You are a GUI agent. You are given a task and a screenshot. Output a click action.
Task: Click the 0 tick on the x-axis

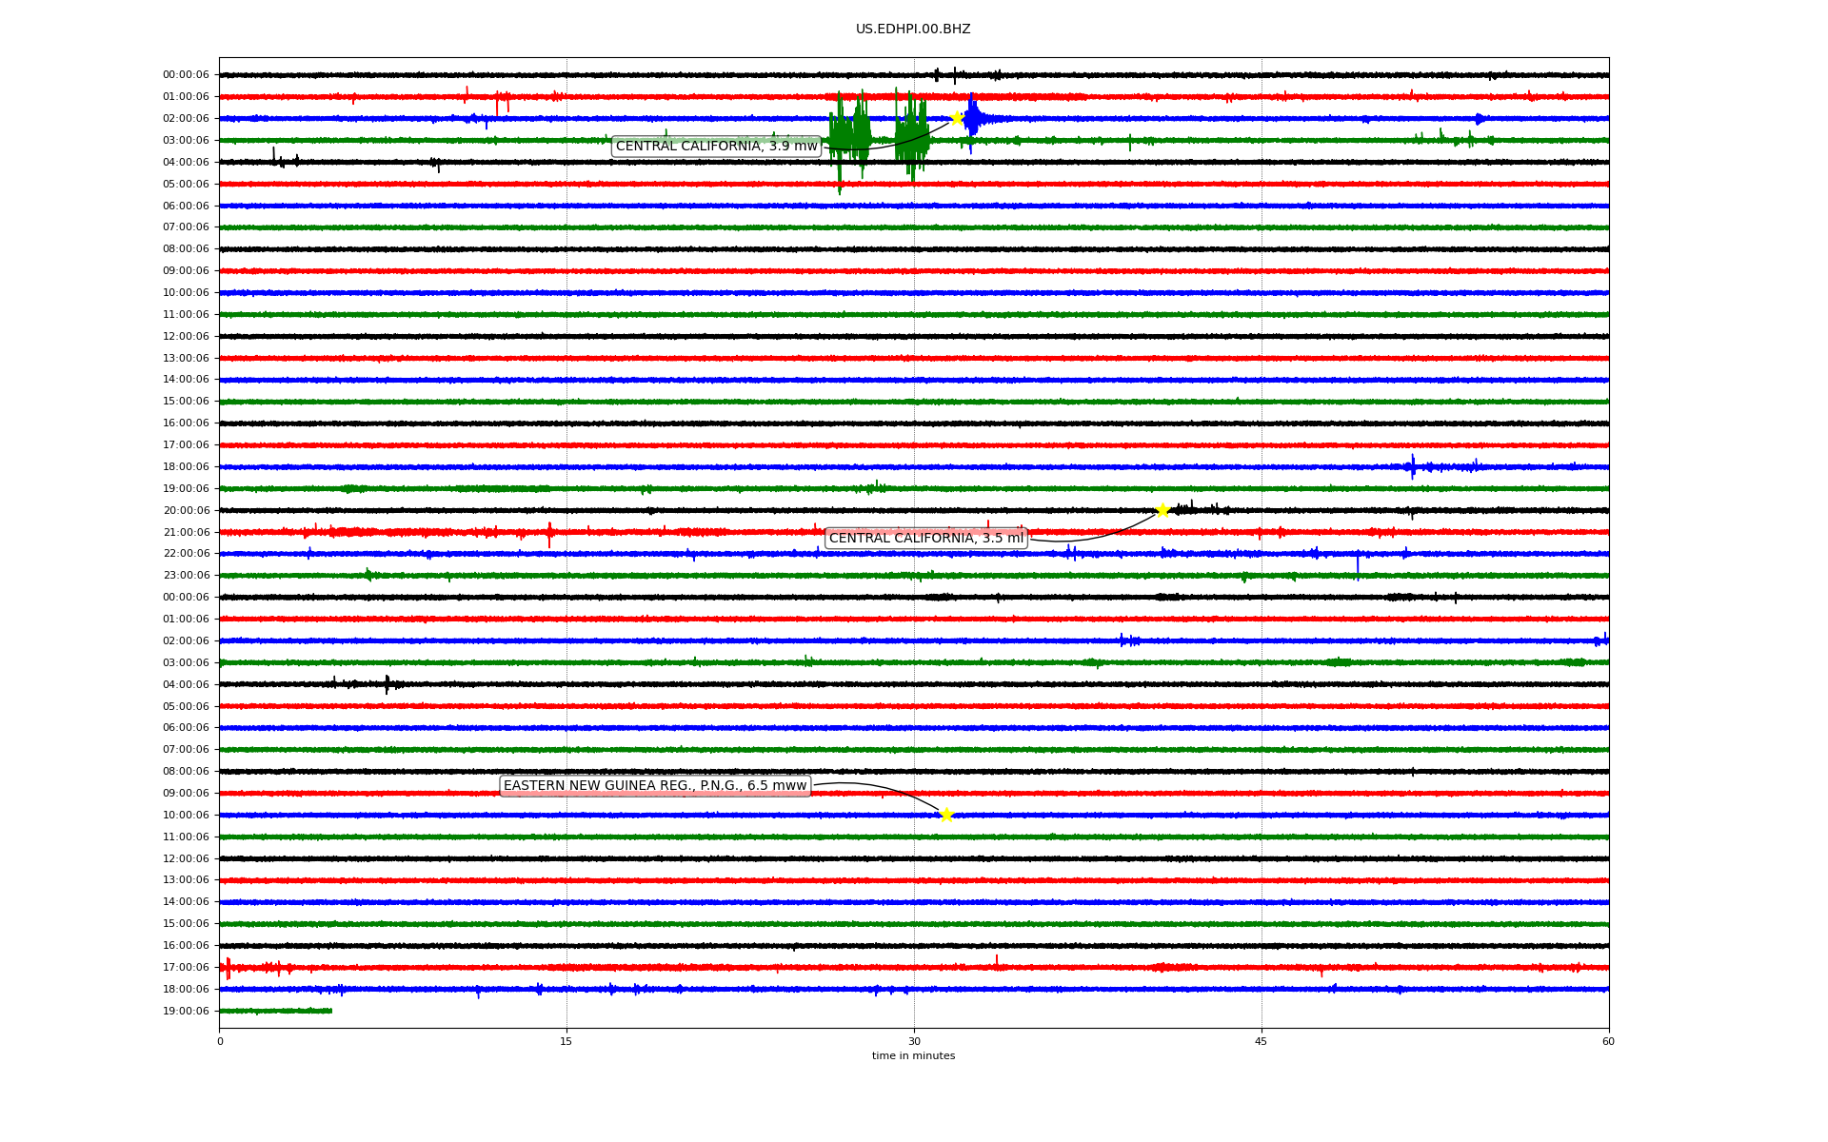pyautogui.click(x=220, y=1041)
